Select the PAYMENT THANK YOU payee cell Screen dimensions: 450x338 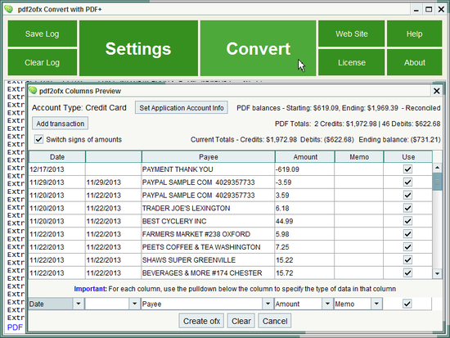[208, 169]
